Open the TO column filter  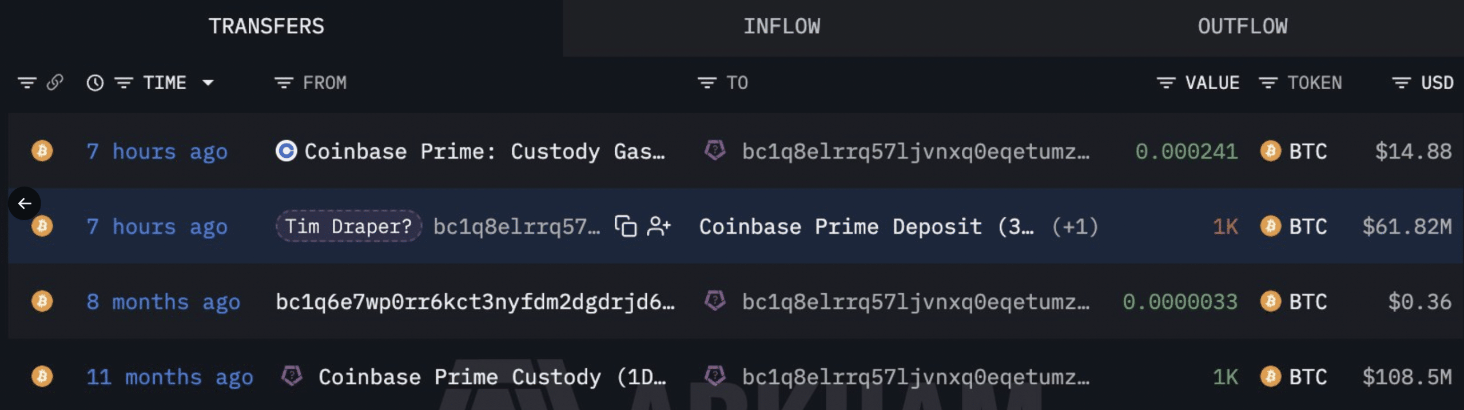click(x=707, y=83)
